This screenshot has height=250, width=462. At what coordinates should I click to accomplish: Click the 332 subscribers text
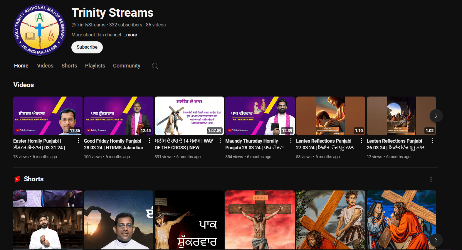126,25
